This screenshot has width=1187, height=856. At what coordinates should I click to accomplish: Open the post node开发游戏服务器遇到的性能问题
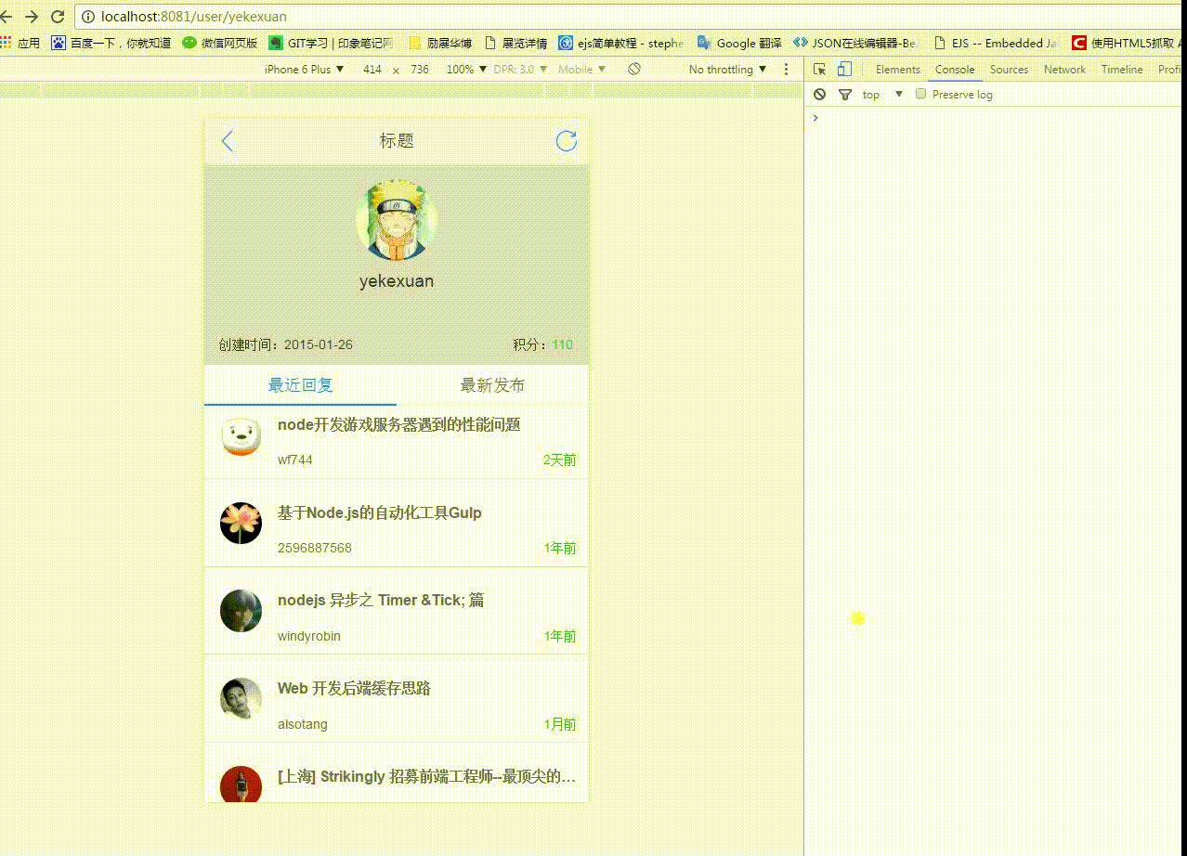(x=398, y=425)
